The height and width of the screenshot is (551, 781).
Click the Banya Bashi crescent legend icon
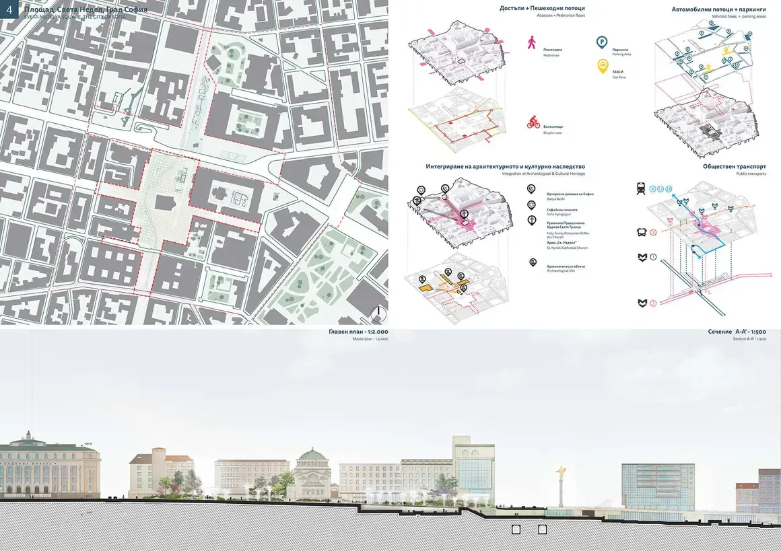(x=531, y=189)
